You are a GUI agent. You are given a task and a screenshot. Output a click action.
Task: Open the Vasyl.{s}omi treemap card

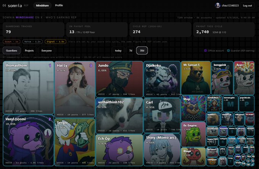[x=28, y=140]
